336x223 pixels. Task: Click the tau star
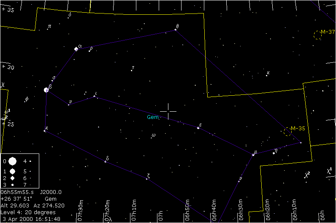click(132, 70)
